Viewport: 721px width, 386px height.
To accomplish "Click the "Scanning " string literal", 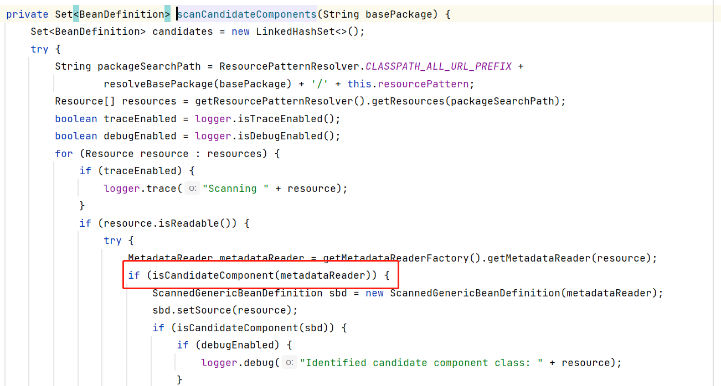I will [x=235, y=189].
